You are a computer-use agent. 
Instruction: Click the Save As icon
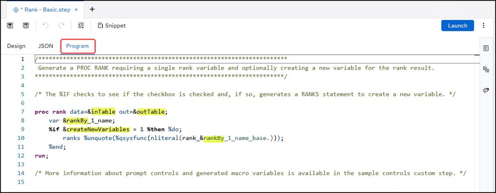[26, 26]
